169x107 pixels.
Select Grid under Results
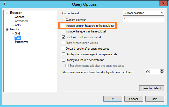[x=17, y=34]
